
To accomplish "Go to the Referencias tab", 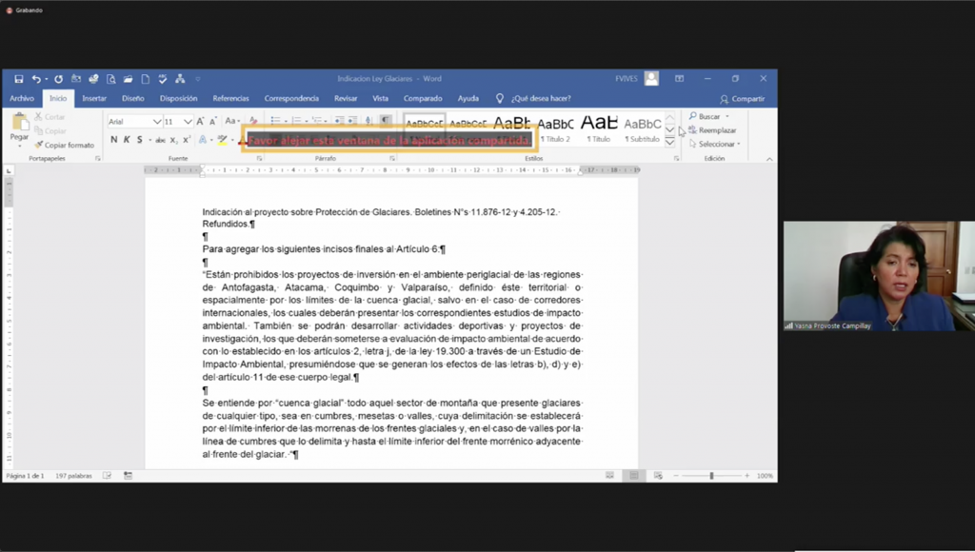I will (x=230, y=98).
